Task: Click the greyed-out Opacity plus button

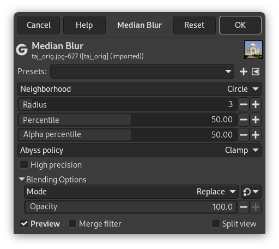Action: (x=256, y=207)
